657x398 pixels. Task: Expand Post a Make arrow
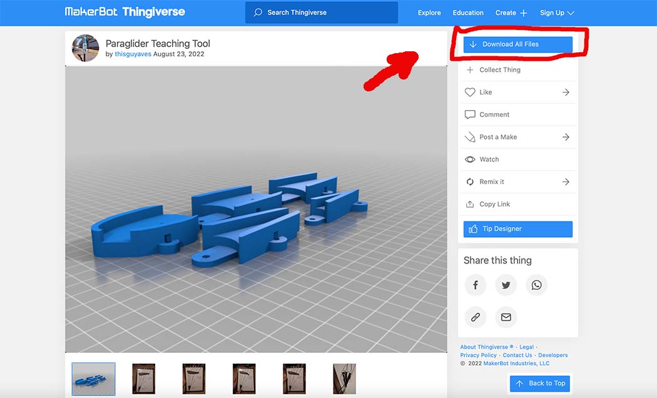point(566,137)
